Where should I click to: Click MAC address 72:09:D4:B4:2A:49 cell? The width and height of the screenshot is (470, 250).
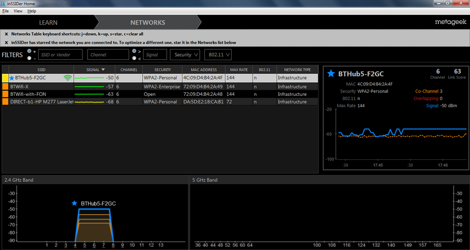click(x=204, y=87)
